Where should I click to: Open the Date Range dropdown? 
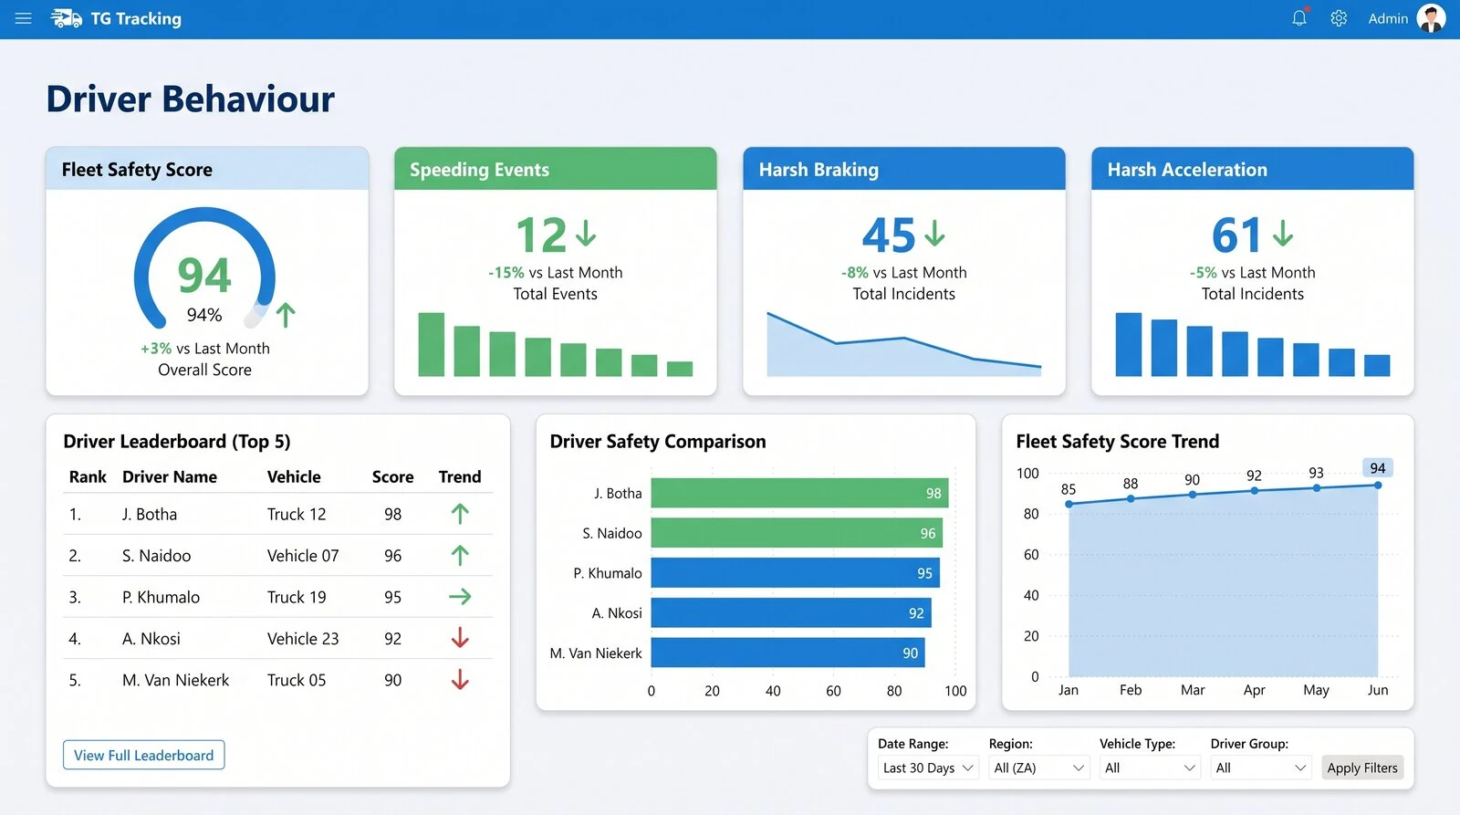(x=928, y=768)
